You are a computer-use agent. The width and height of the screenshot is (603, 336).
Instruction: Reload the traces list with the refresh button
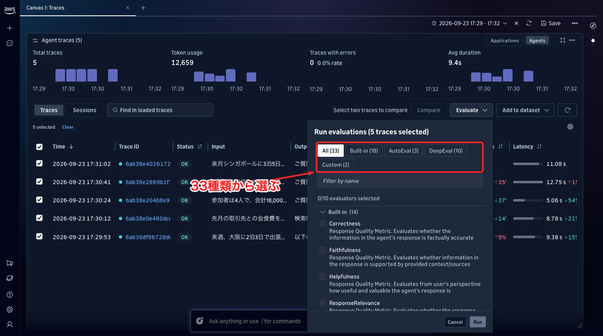pyautogui.click(x=567, y=110)
